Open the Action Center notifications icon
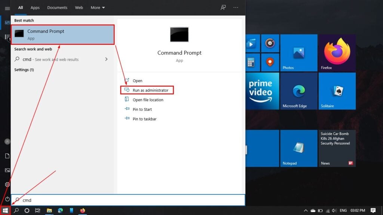The image size is (383, 215). coord(373,211)
